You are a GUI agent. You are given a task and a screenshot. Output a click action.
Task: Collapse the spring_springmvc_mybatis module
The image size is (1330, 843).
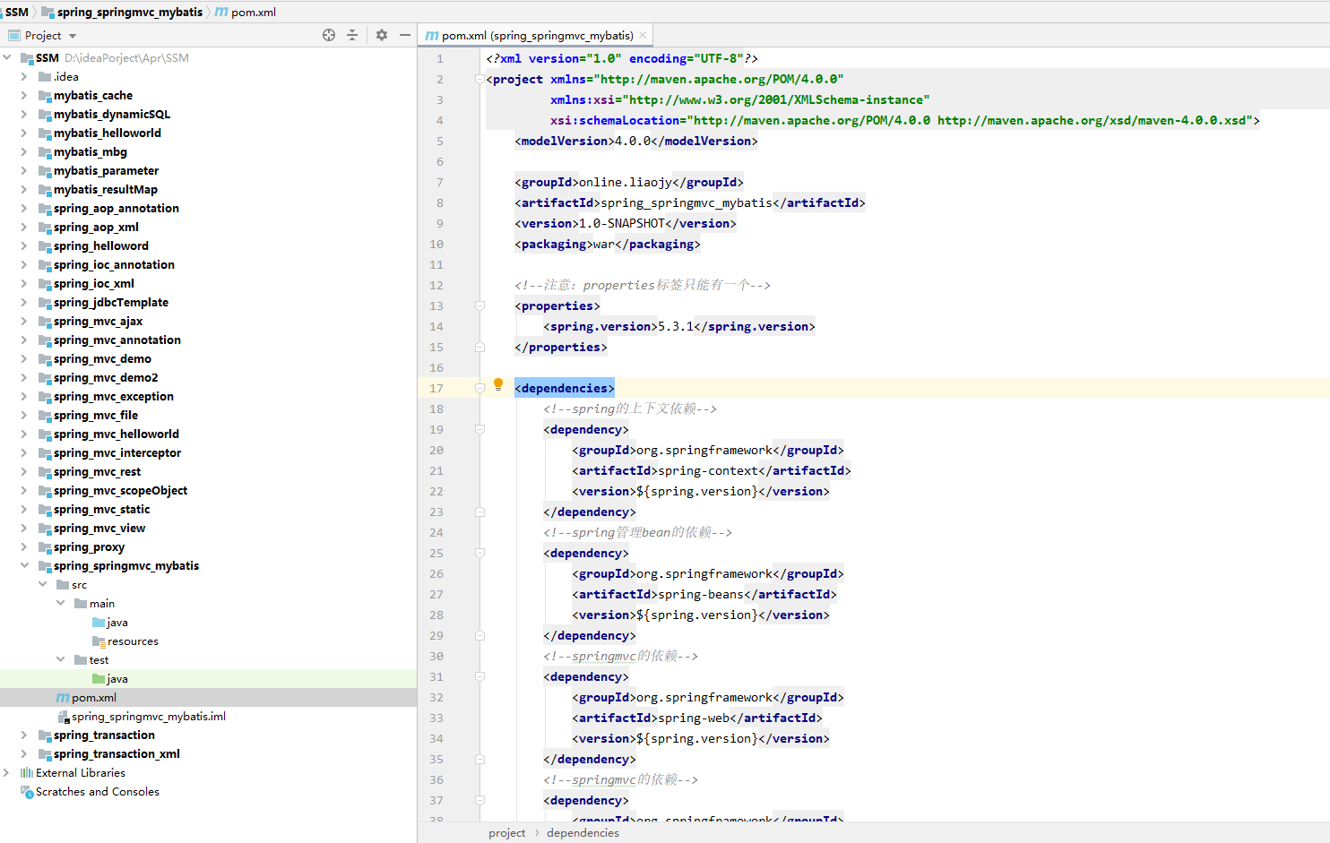point(24,565)
